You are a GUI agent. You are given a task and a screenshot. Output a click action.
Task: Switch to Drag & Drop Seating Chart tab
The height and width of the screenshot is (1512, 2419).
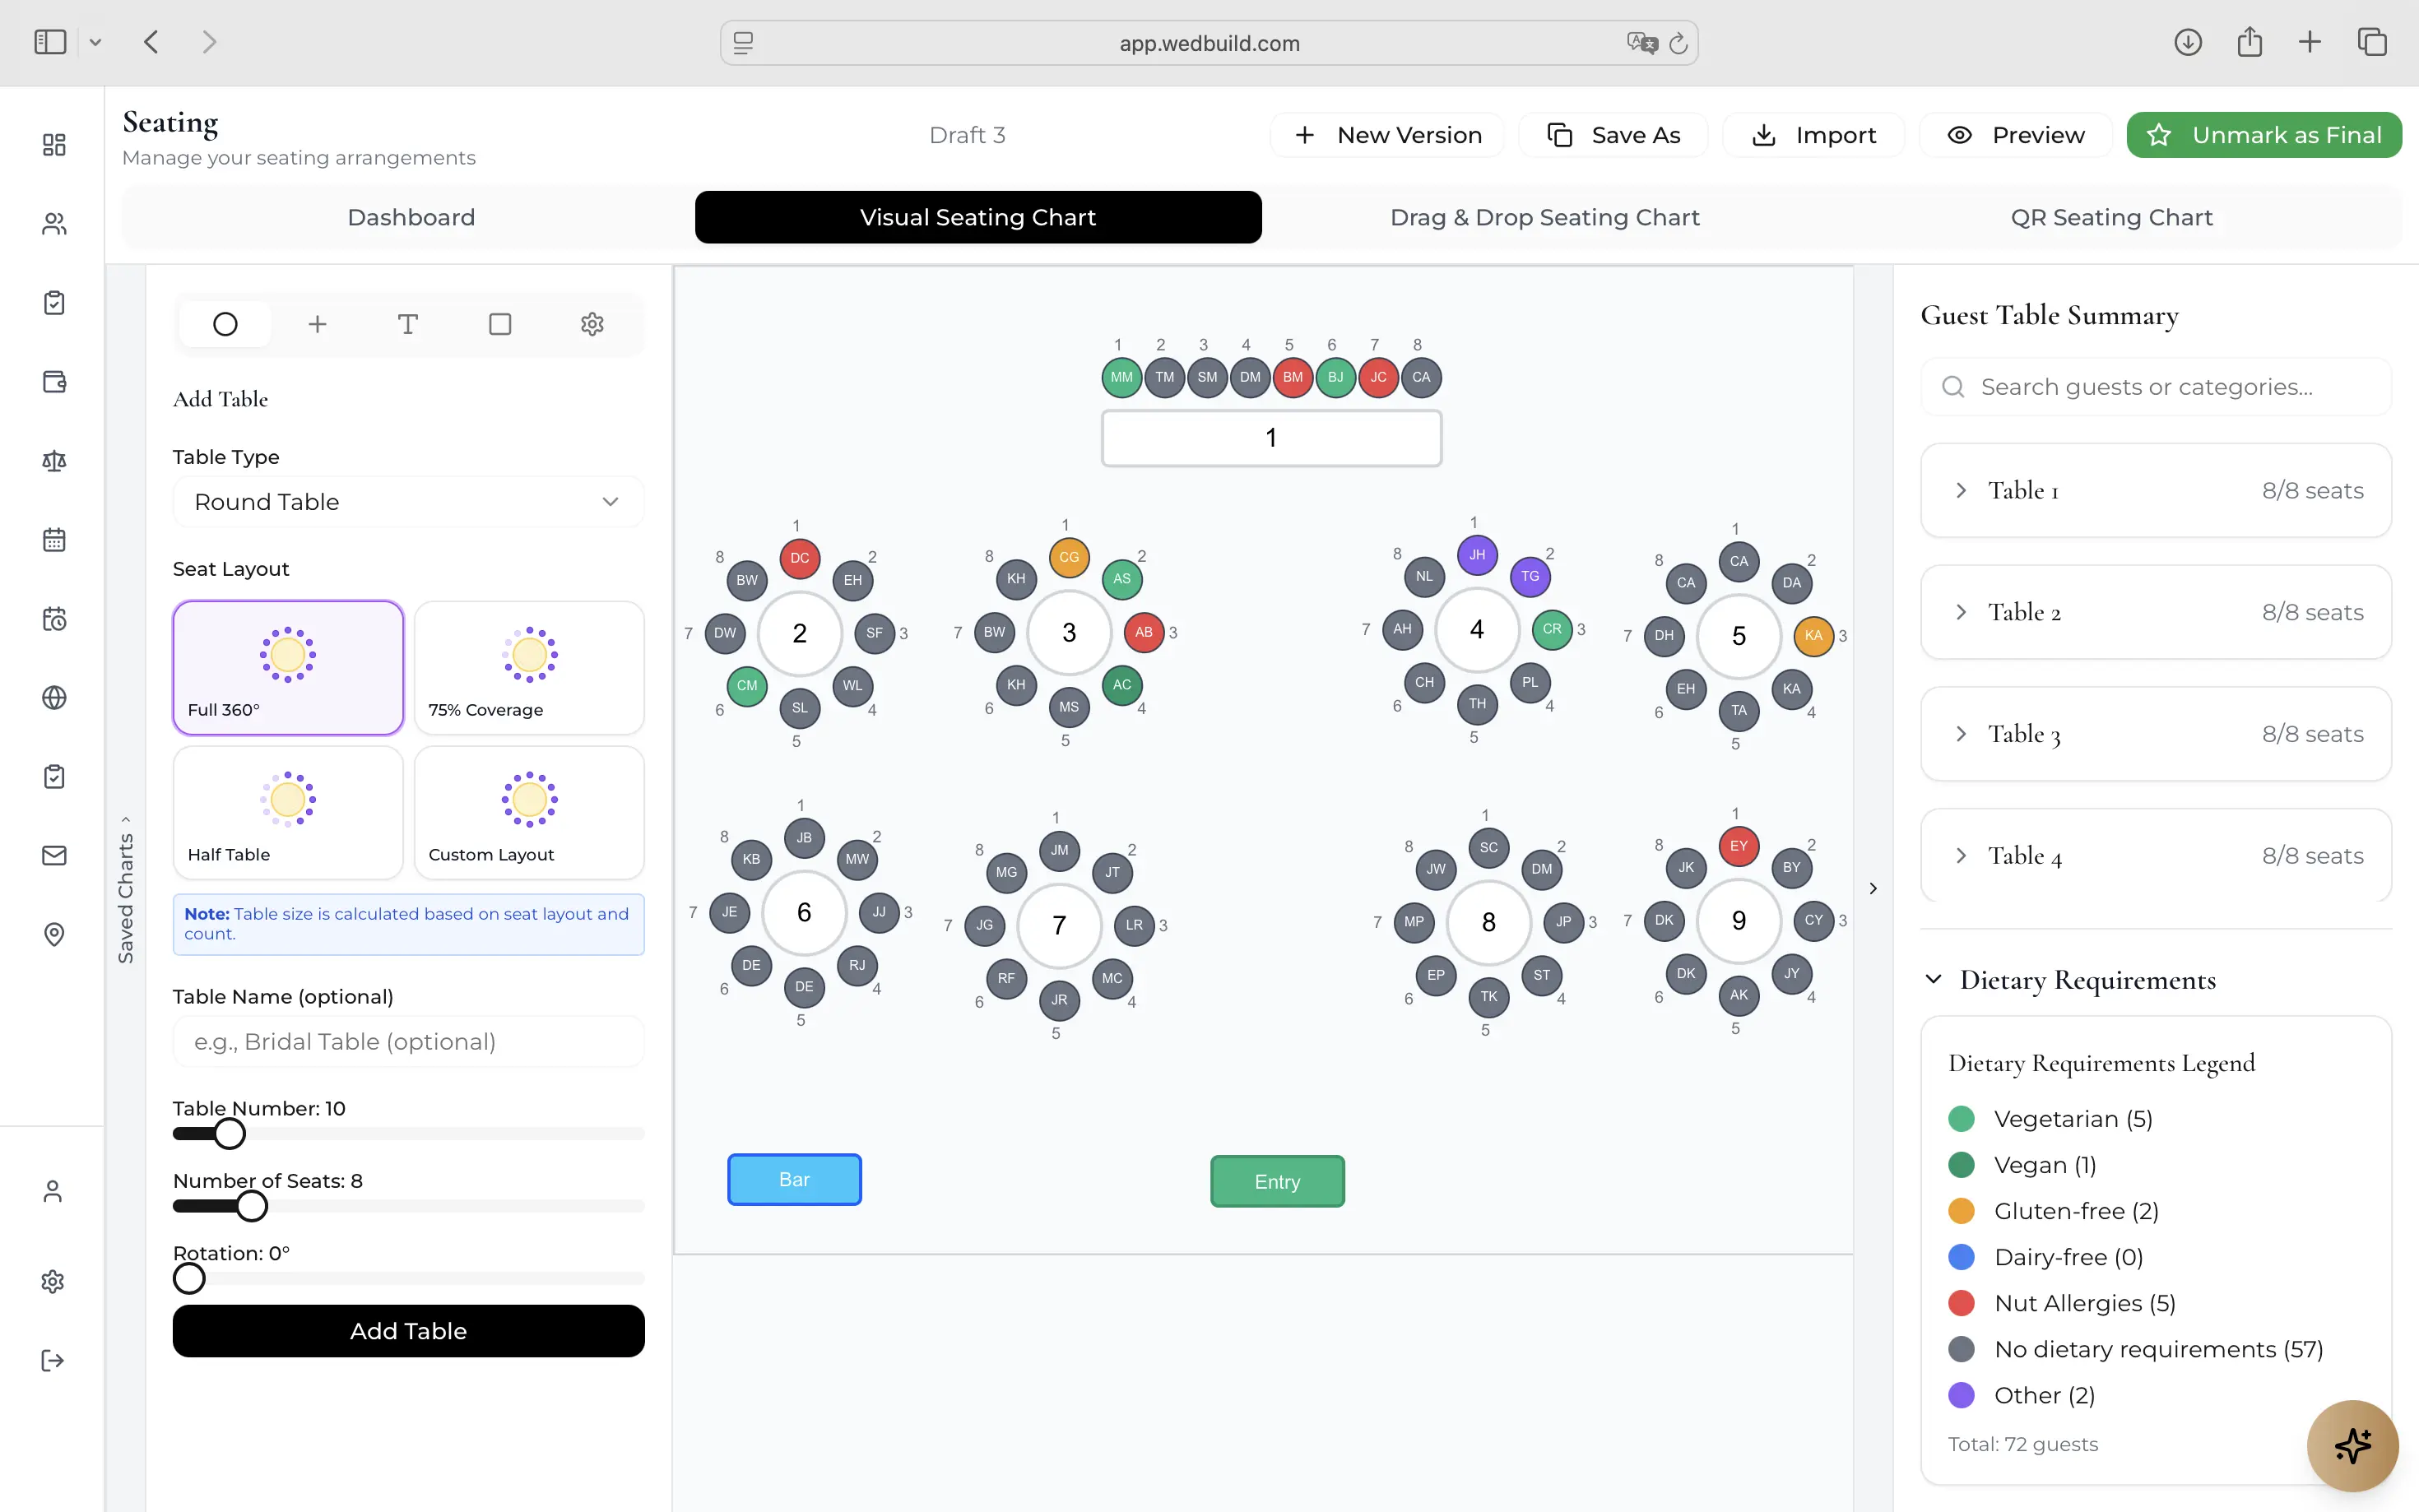pyautogui.click(x=1545, y=217)
